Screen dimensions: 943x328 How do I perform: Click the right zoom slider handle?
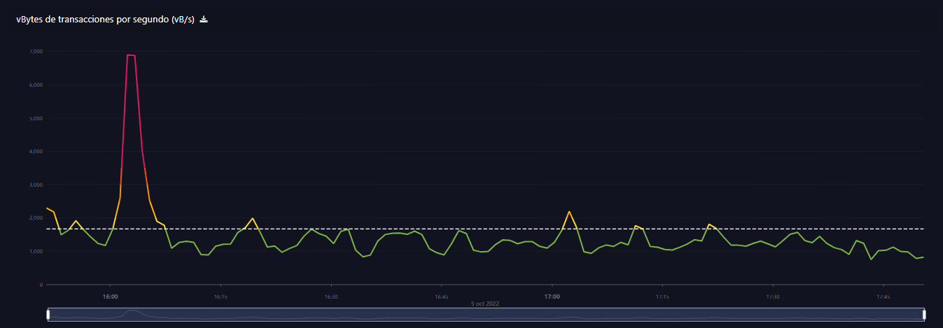point(925,315)
